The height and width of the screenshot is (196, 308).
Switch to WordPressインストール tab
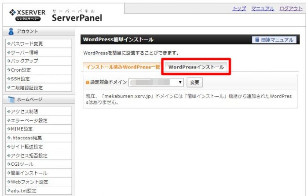(196, 67)
